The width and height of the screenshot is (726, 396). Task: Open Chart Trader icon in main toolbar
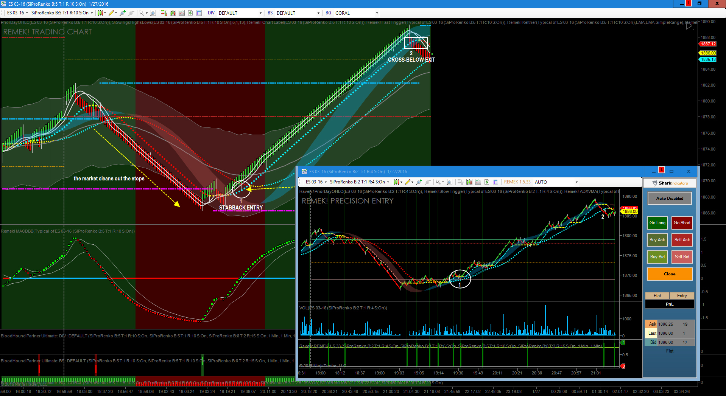coord(164,13)
